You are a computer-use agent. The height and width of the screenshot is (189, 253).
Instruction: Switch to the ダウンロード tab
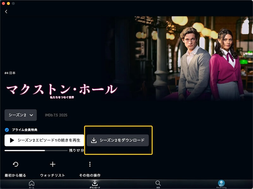tap(94, 183)
